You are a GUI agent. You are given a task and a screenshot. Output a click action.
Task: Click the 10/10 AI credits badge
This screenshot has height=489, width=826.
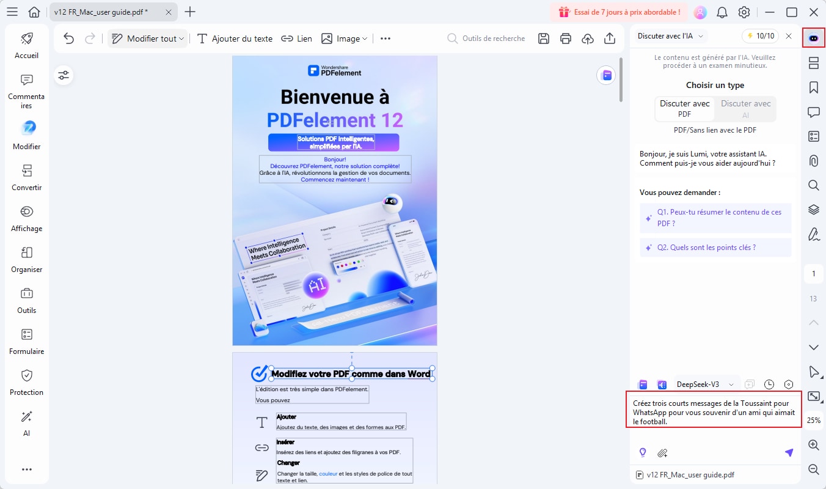[x=760, y=36]
